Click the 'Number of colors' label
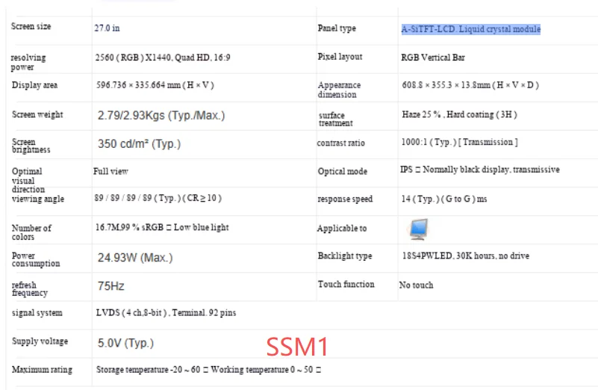The width and height of the screenshot is (598, 390). (31, 232)
